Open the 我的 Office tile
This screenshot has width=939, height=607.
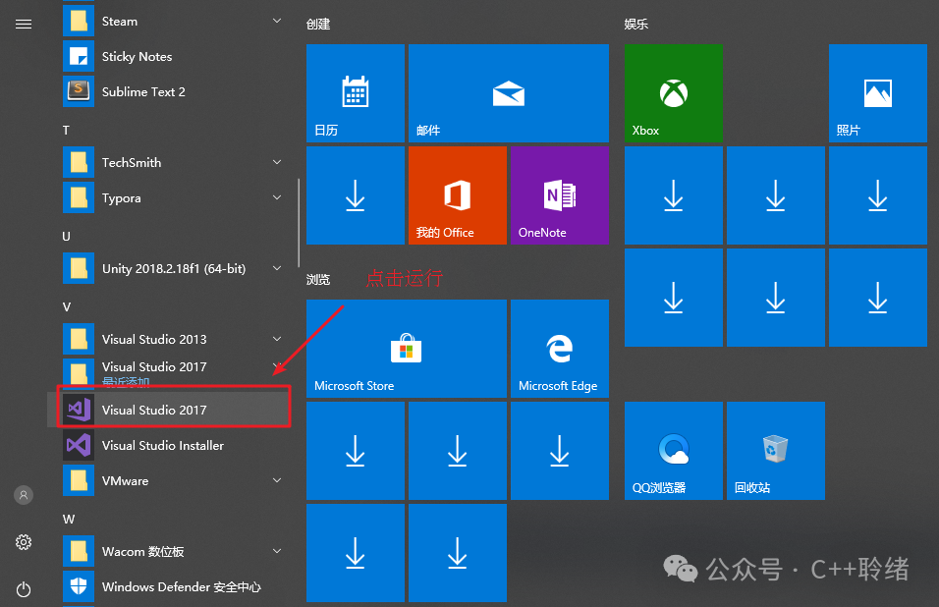pos(458,195)
